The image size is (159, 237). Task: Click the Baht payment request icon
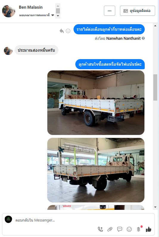[139, 229]
